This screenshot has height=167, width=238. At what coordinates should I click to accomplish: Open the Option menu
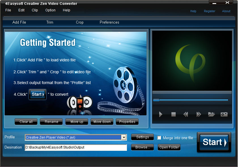[x=50, y=10]
